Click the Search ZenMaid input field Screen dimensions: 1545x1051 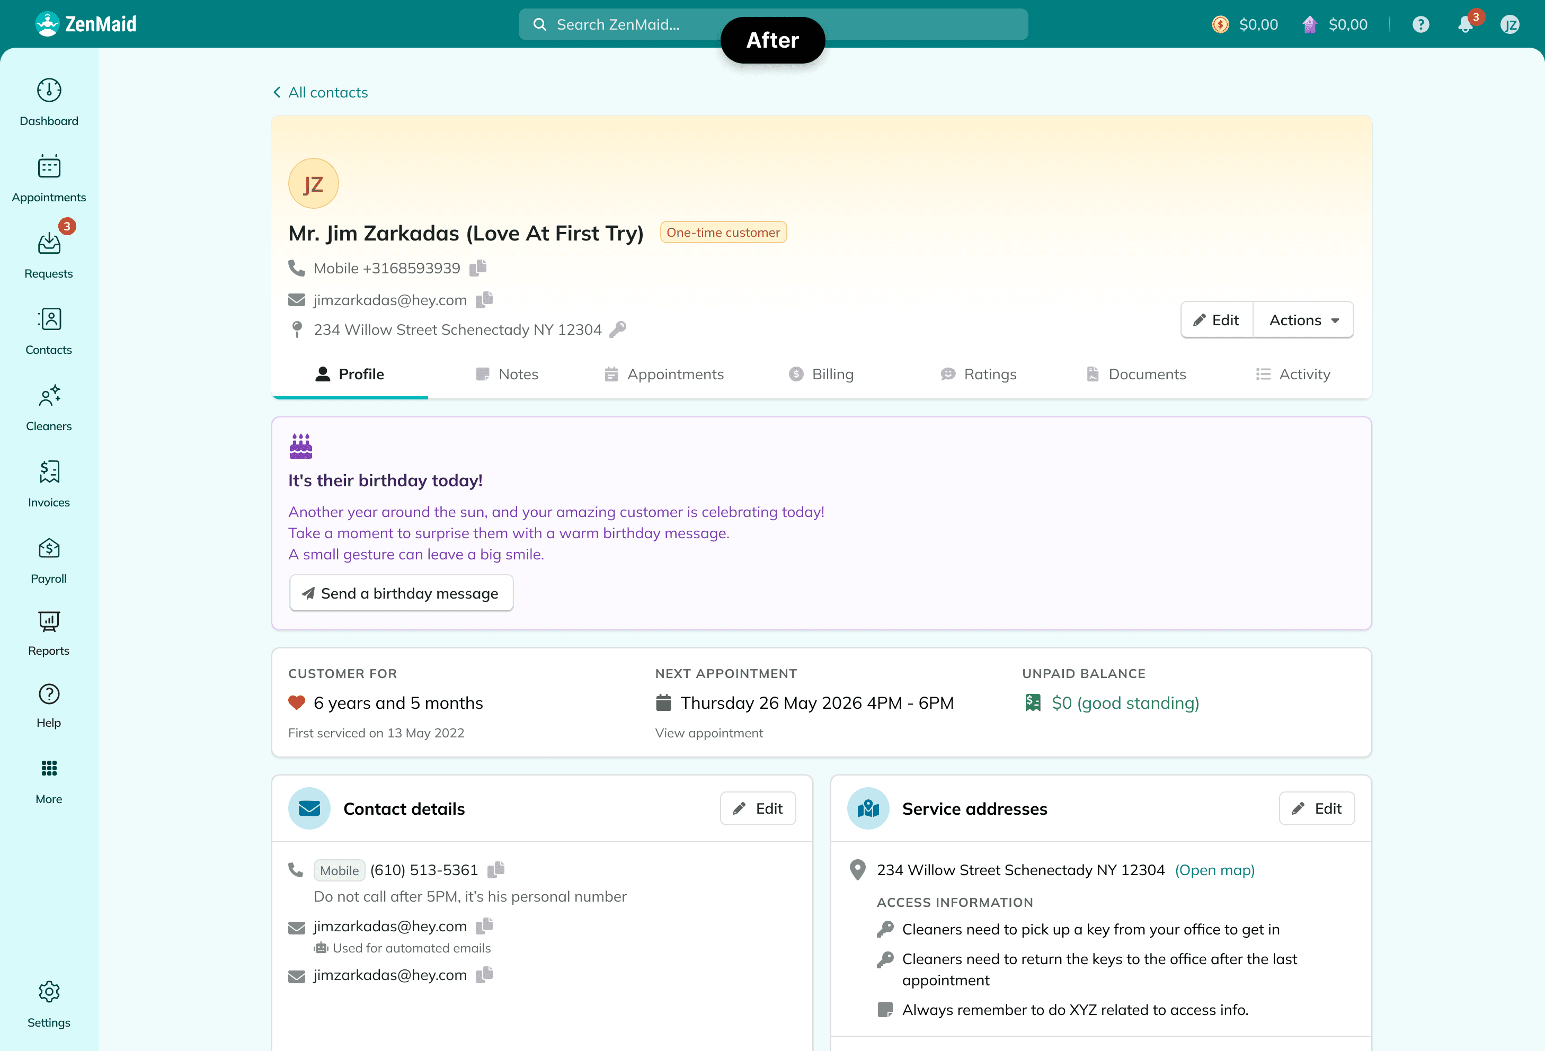772,24
